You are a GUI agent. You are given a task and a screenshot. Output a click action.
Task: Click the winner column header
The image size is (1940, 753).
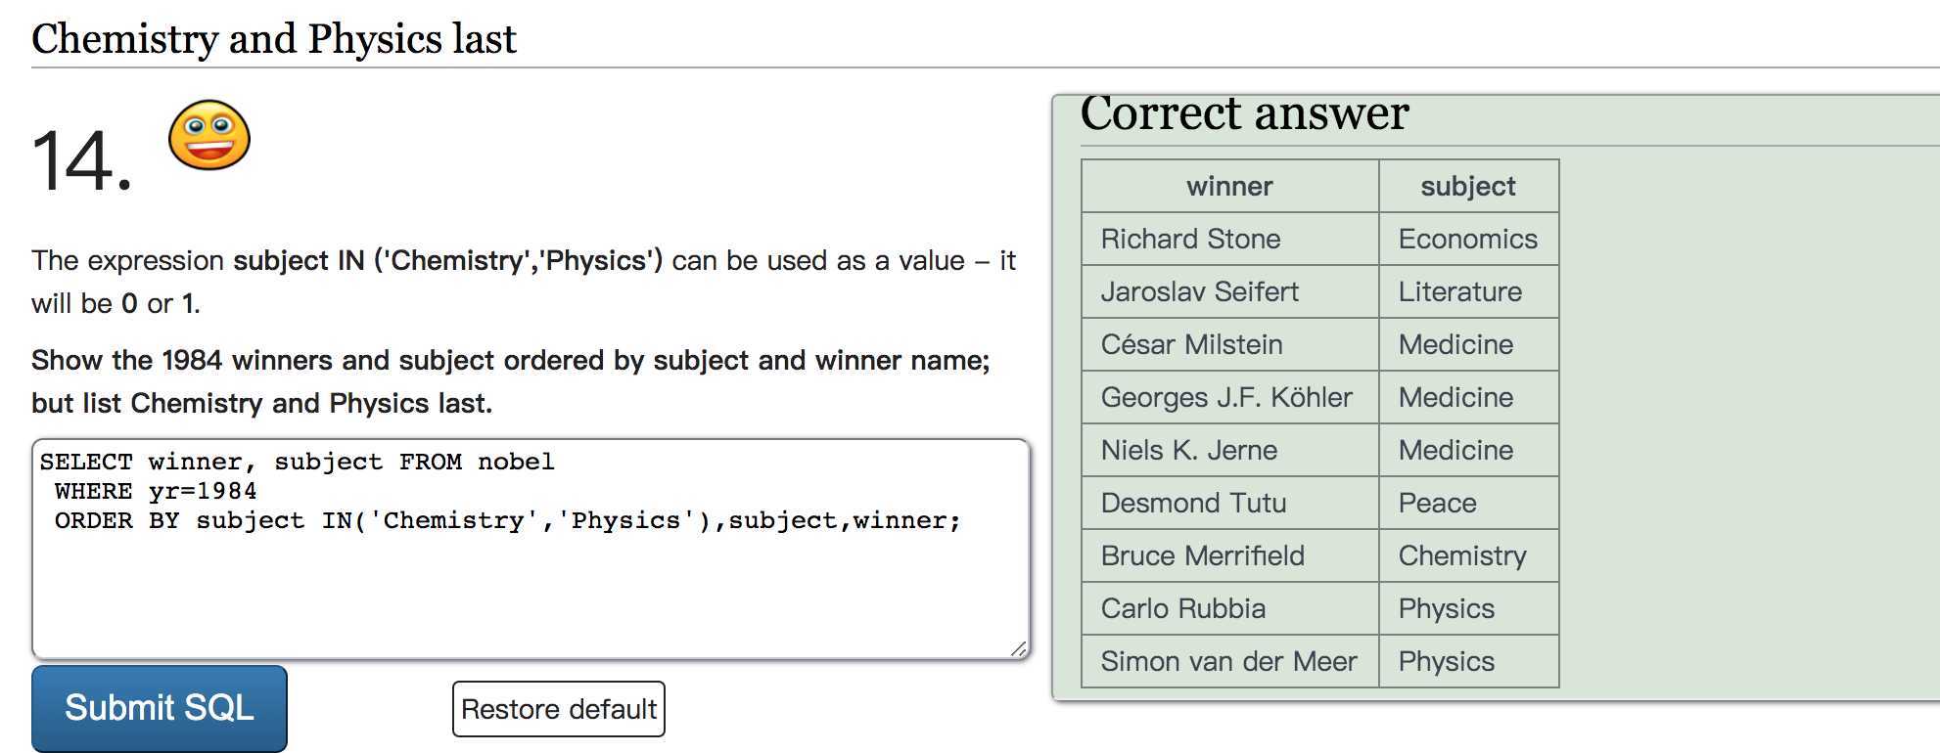(x=1230, y=186)
